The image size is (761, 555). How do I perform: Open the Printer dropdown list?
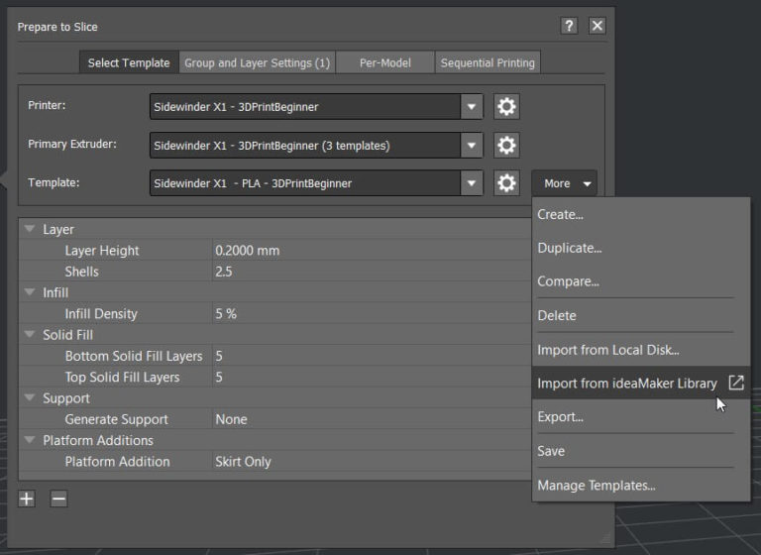point(472,106)
